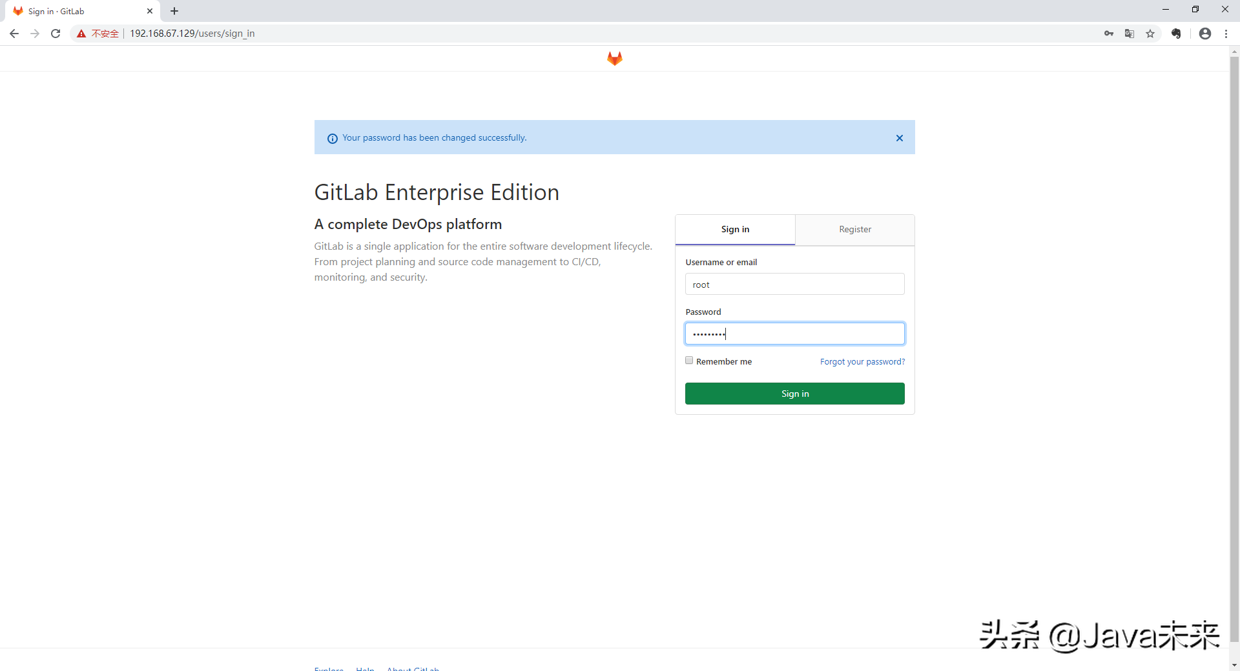Go back using the browser back arrow
Screen dimensions: 1240x671
pos(14,34)
